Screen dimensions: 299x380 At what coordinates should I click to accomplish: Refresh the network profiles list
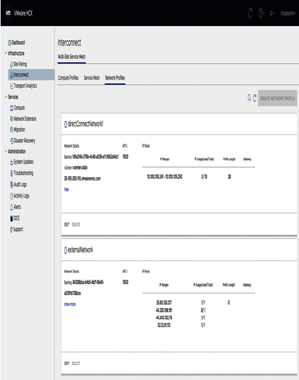254,98
